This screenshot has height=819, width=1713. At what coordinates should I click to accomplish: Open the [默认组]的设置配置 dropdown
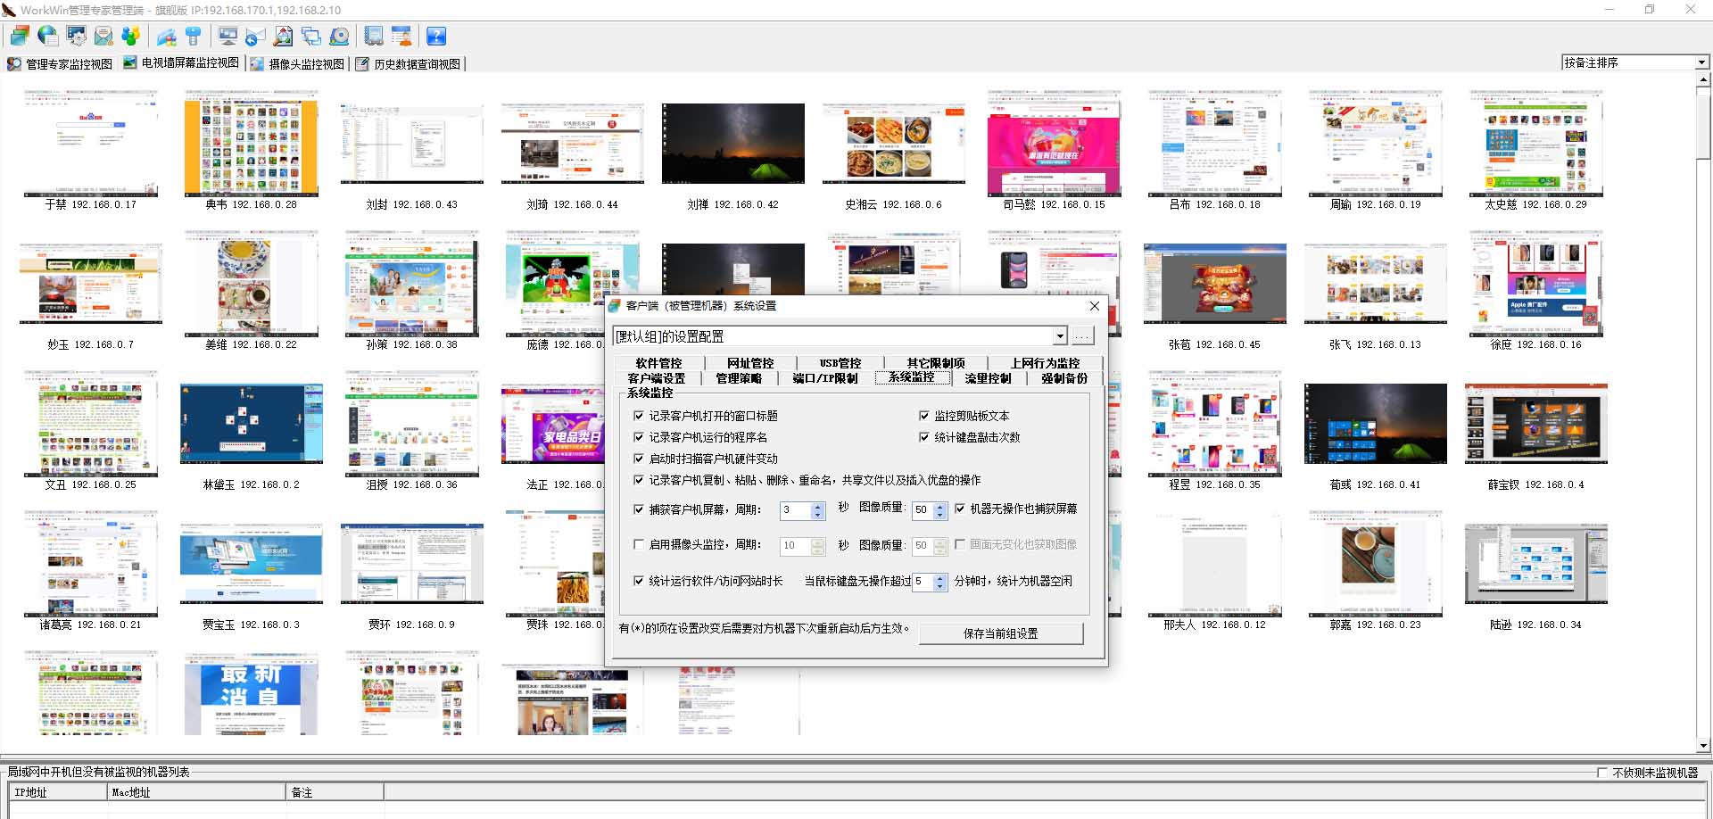[1060, 335]
